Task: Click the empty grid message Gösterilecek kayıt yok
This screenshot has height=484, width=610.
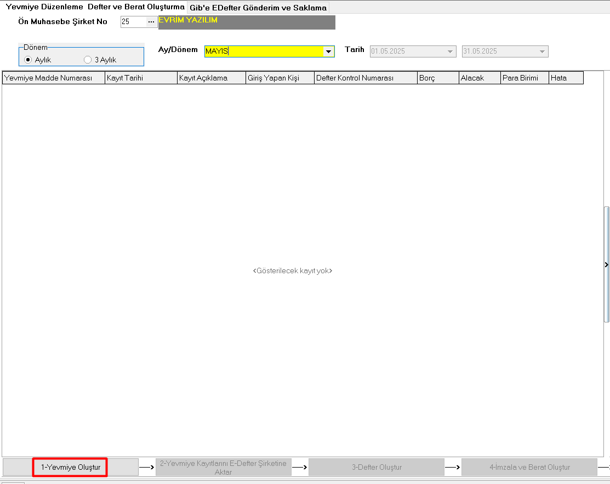Action: [x=293, y=270]
